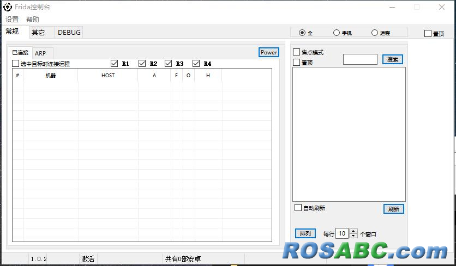Switch to the 其它 tab
The image size is (456, 266).
(38, 32)
